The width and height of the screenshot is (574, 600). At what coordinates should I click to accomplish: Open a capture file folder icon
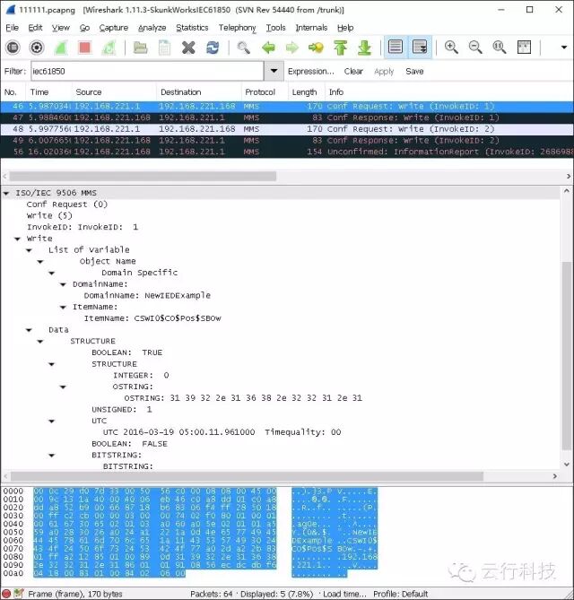[x=140, y=48]
